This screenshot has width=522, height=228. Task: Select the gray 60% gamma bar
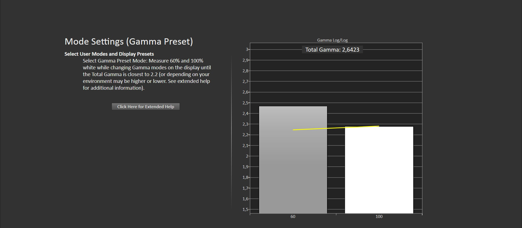click(x=293, y=160)
